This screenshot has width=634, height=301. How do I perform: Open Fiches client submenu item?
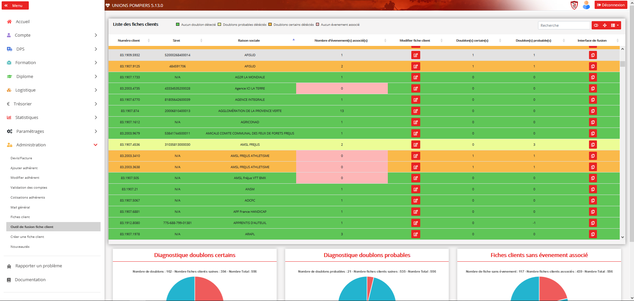20,217
